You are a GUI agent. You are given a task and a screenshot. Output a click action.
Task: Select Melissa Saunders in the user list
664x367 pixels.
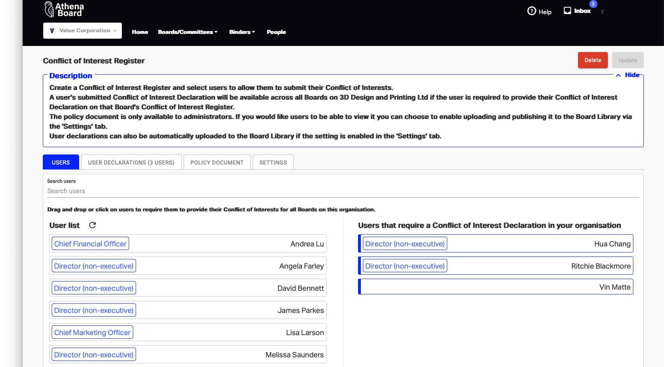point(188,354)
